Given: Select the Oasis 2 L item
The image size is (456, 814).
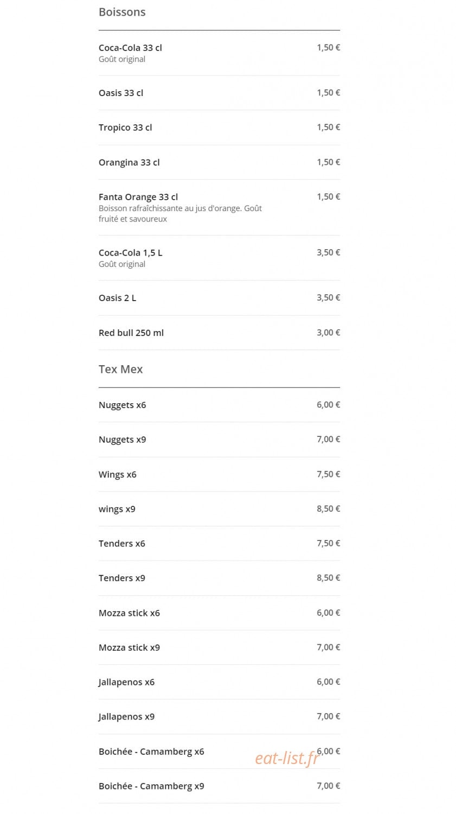Looking at the screenshot, I should click(x=219, y=298).
